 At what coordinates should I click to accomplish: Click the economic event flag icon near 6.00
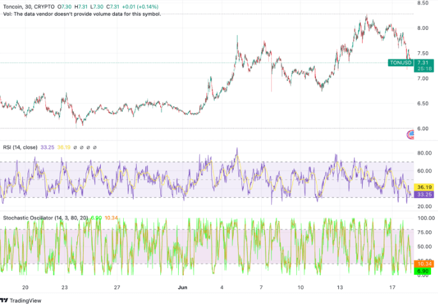[411, 135]
